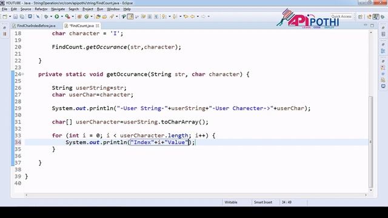Minimize the editor area
388x218 pixels.
coord(366,25)
